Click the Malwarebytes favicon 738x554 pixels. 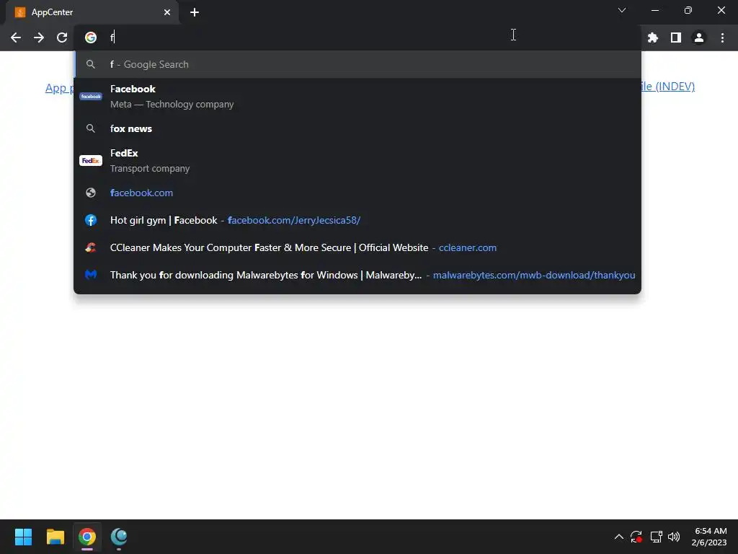click(x=91, y=275)
